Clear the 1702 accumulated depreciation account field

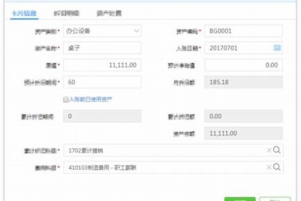coord(269,150)
